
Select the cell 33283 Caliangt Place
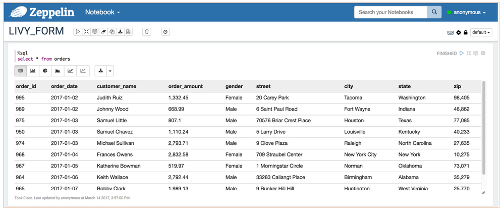[x=281, y=177]
